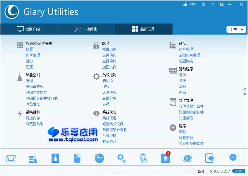Open the help question mark icon
Viewport: 248px width, 176px height.
tap(221, 4)
